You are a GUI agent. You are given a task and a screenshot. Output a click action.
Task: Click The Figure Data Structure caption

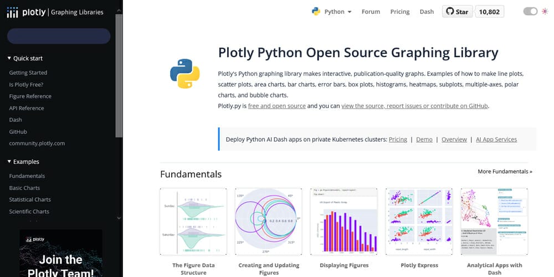(193, 269)
